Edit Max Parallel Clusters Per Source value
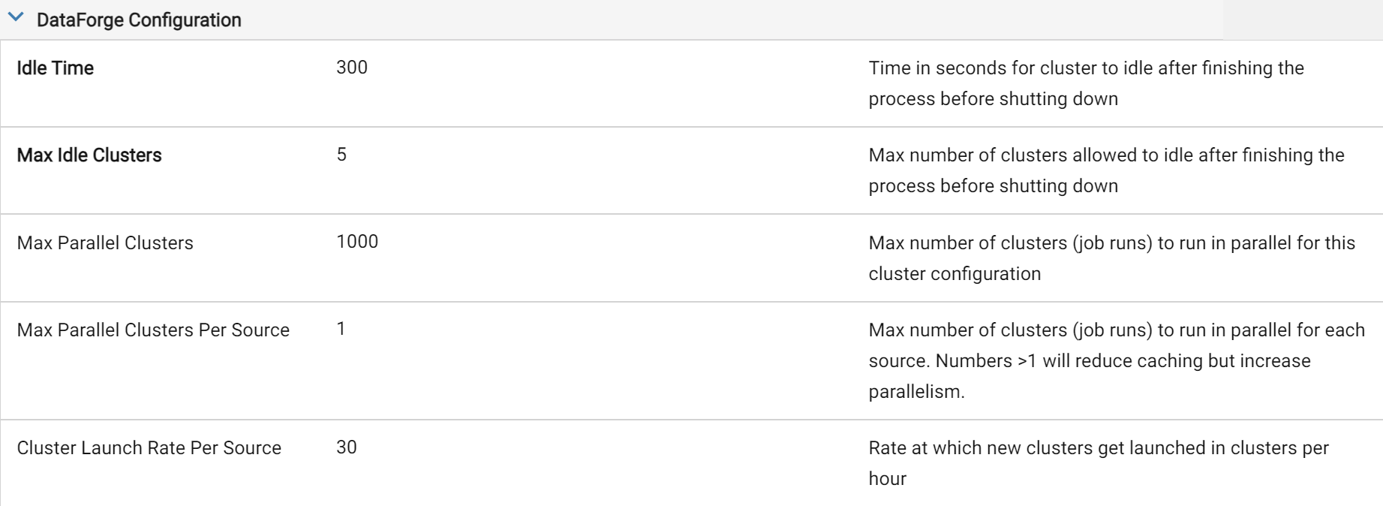The width and height of the screenshot is (1383, 506). pos(341,329)
